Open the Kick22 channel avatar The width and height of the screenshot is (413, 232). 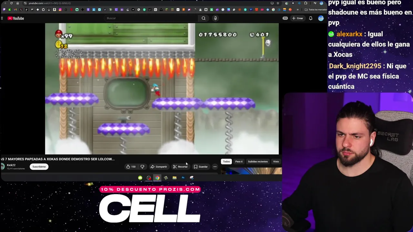coord(3,167)
